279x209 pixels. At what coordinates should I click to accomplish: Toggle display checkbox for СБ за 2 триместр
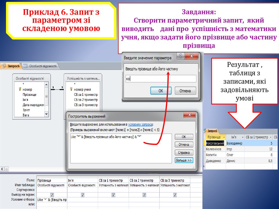click(144, 195)
